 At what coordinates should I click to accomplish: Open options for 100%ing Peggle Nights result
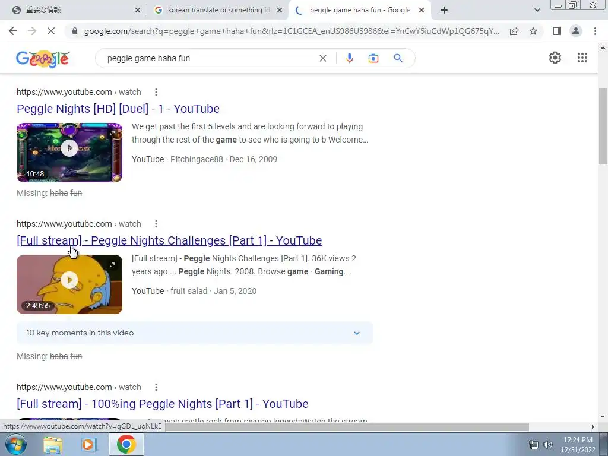point(156,387)
